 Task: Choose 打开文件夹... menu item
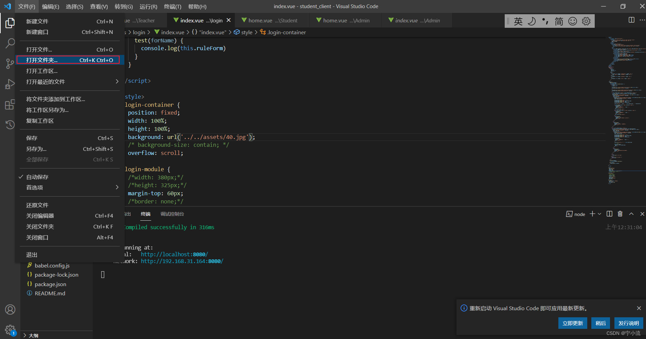pos(70,60)
